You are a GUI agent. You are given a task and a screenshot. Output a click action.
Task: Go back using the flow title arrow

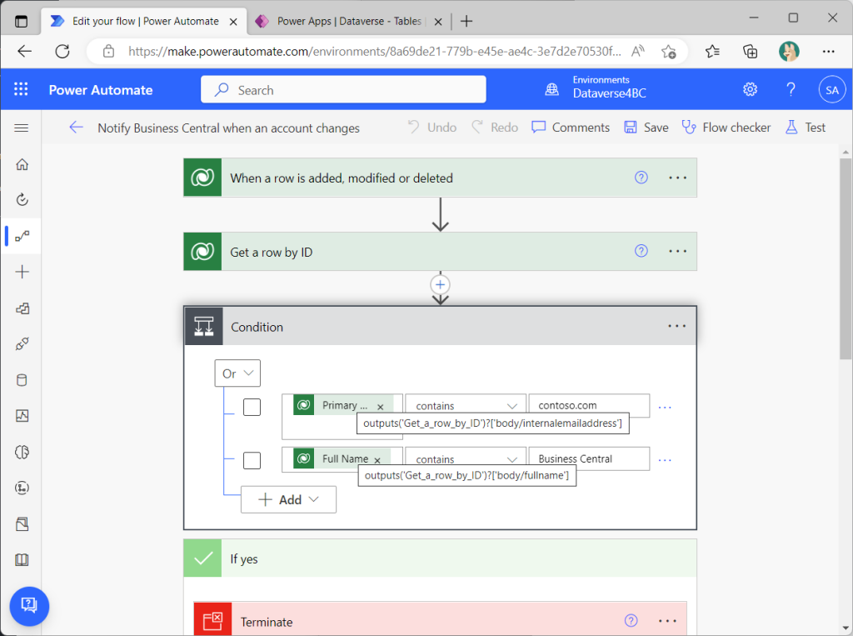click(x=76, y=128)
